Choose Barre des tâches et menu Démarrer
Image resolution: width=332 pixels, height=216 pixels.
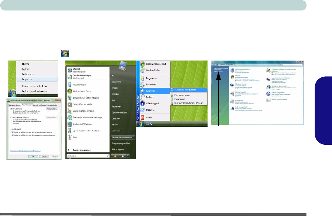(189, 103)
